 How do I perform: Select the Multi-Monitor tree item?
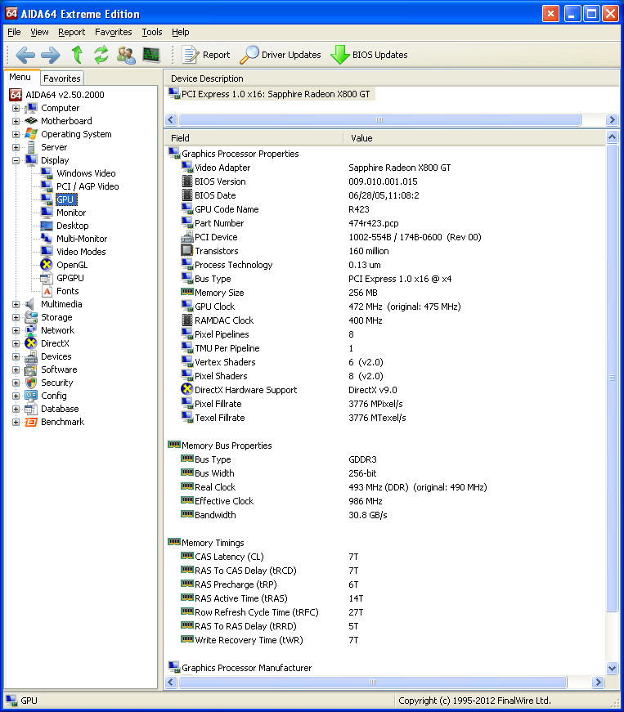coord(82,239)
